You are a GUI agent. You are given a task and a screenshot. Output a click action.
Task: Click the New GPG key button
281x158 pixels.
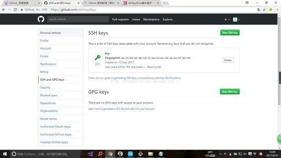pos(230,92)
